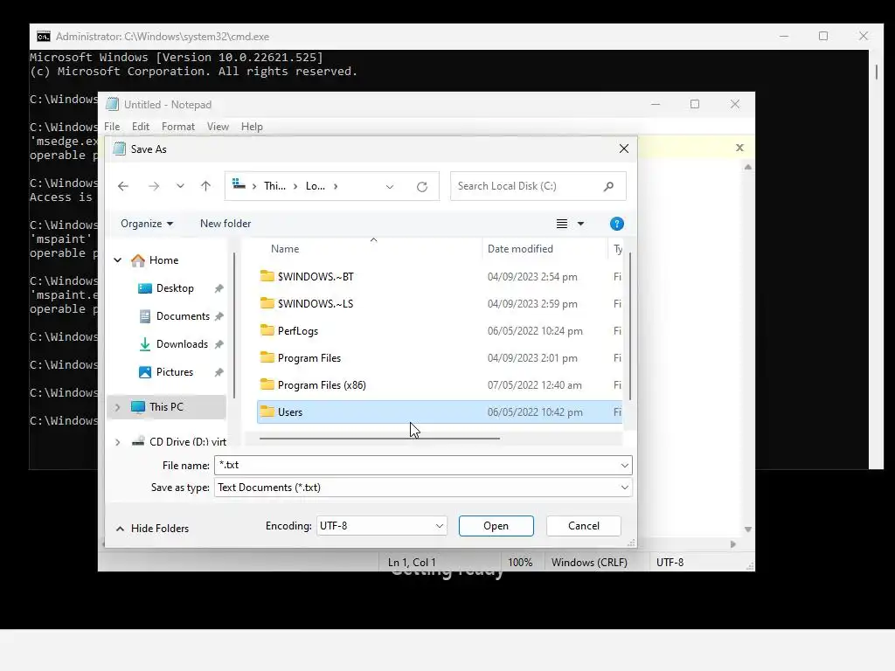
Task: Click This PC breadcrumb in address bar
Action: point(274,186)
